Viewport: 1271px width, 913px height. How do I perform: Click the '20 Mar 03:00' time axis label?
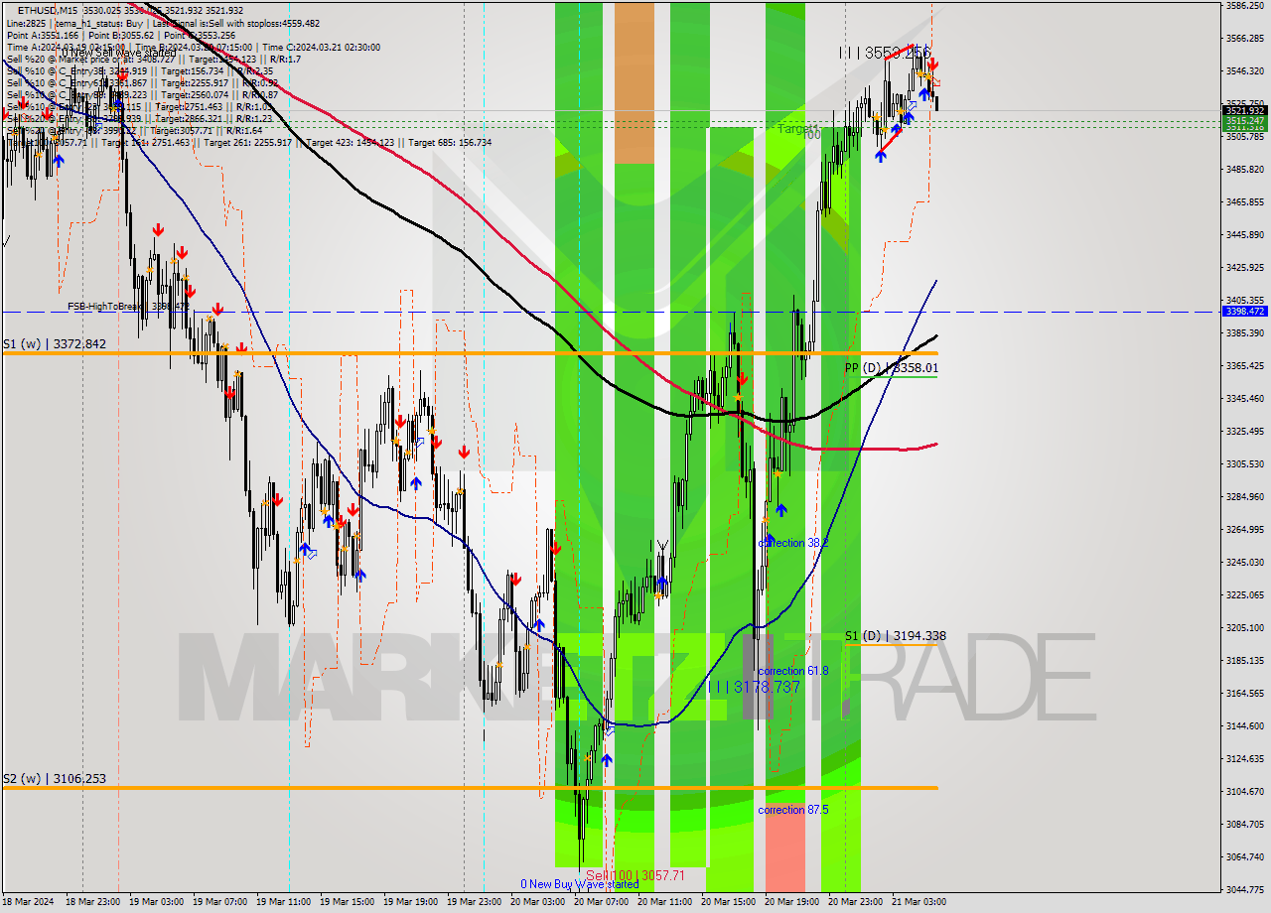tap(539, 902)
